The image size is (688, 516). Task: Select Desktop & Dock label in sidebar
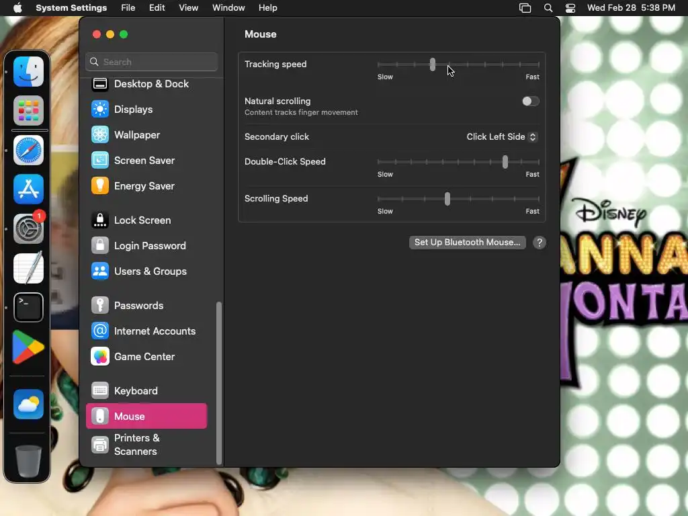coord(151,84)
